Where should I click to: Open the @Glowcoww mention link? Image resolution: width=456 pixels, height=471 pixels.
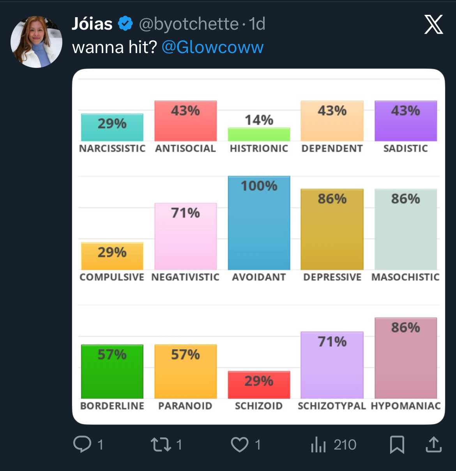212,47
